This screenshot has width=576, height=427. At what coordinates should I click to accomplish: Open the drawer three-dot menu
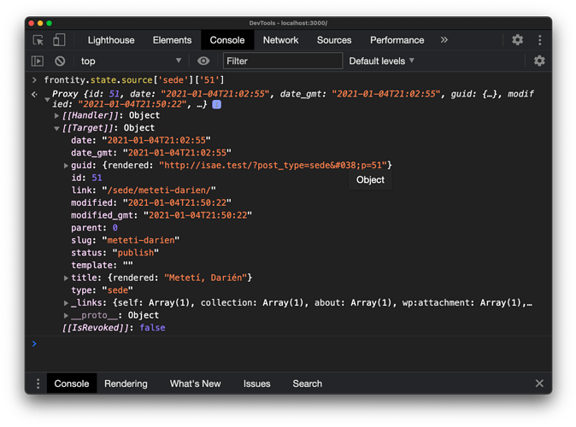coord(38,383)
